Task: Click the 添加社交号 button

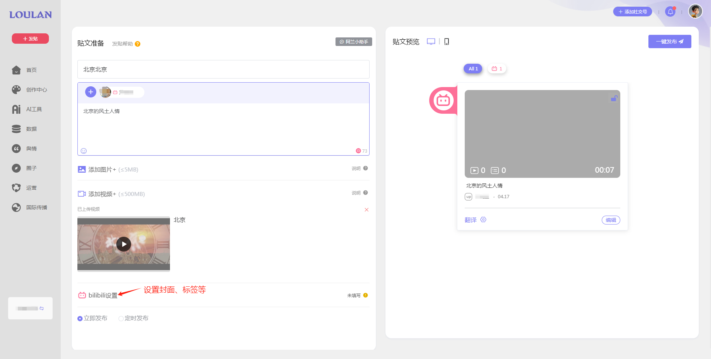Action: [x=632, y=11]
